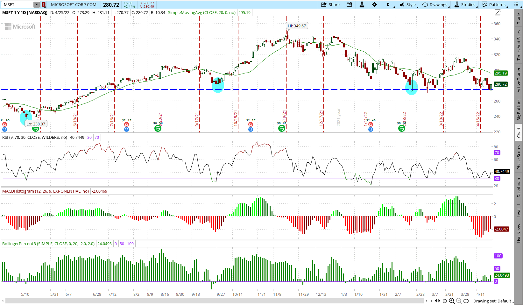The image size is (523, 305).
Task: Click the red phone conference-call icon at $2.17
Action: coord(126,124)
